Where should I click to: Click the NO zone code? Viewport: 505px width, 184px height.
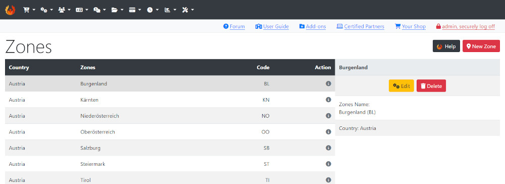(266, 116)
